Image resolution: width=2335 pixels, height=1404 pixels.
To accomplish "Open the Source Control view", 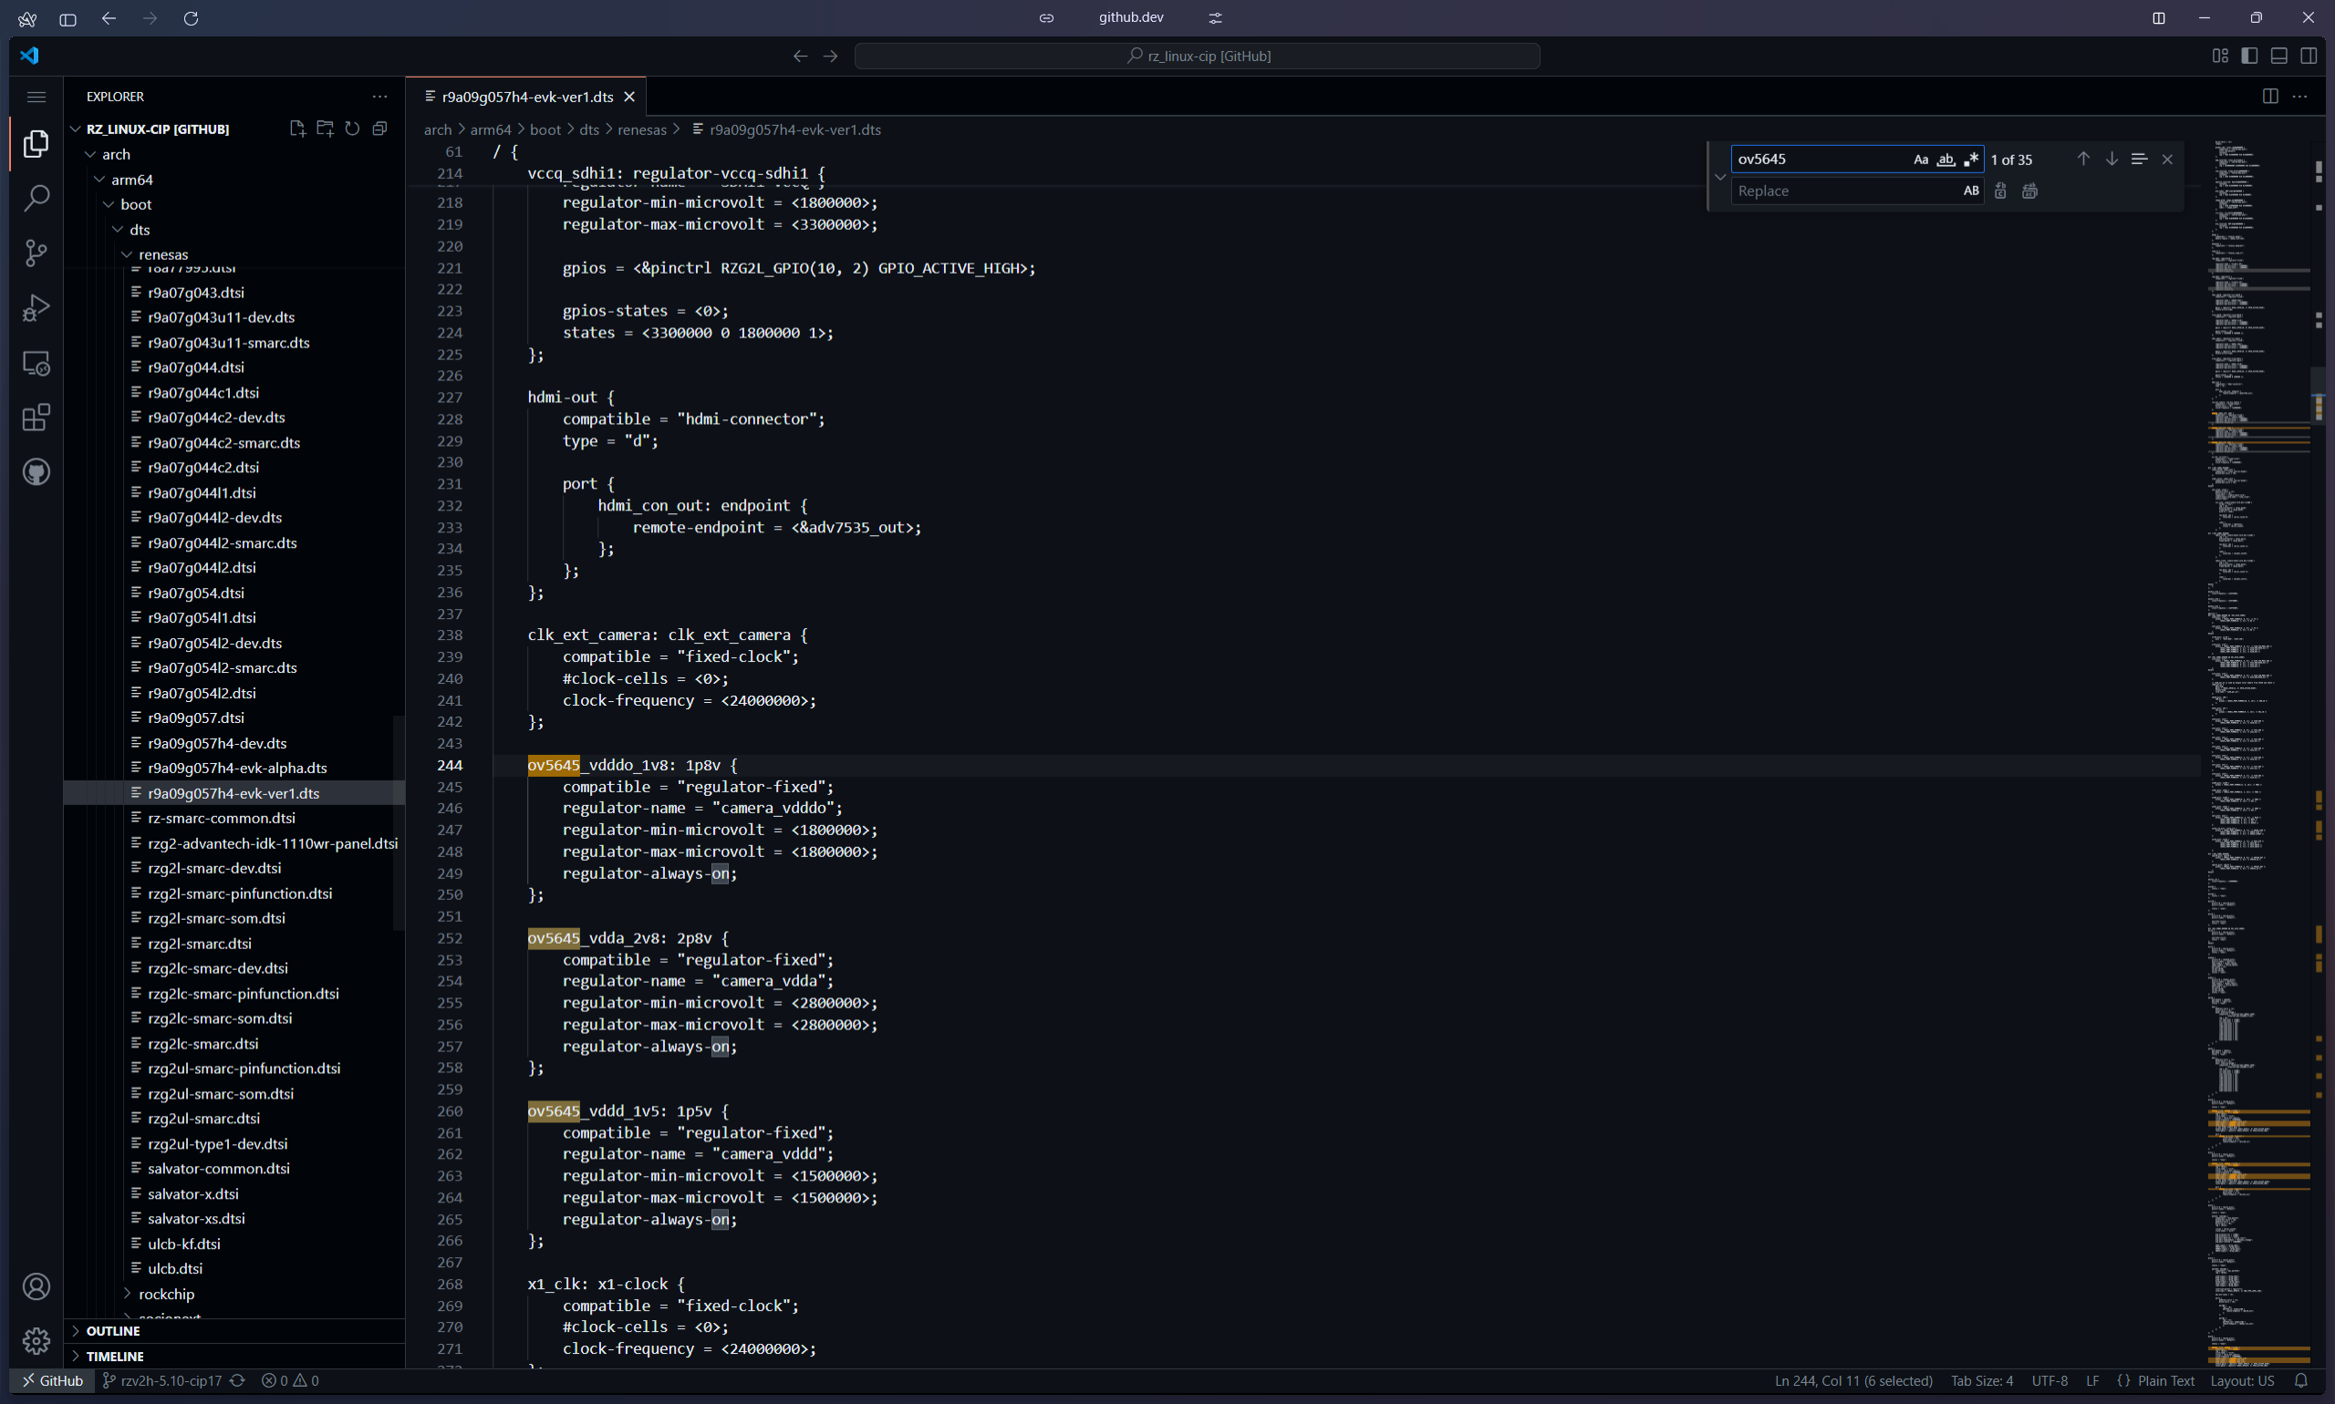I will [36, 253].
